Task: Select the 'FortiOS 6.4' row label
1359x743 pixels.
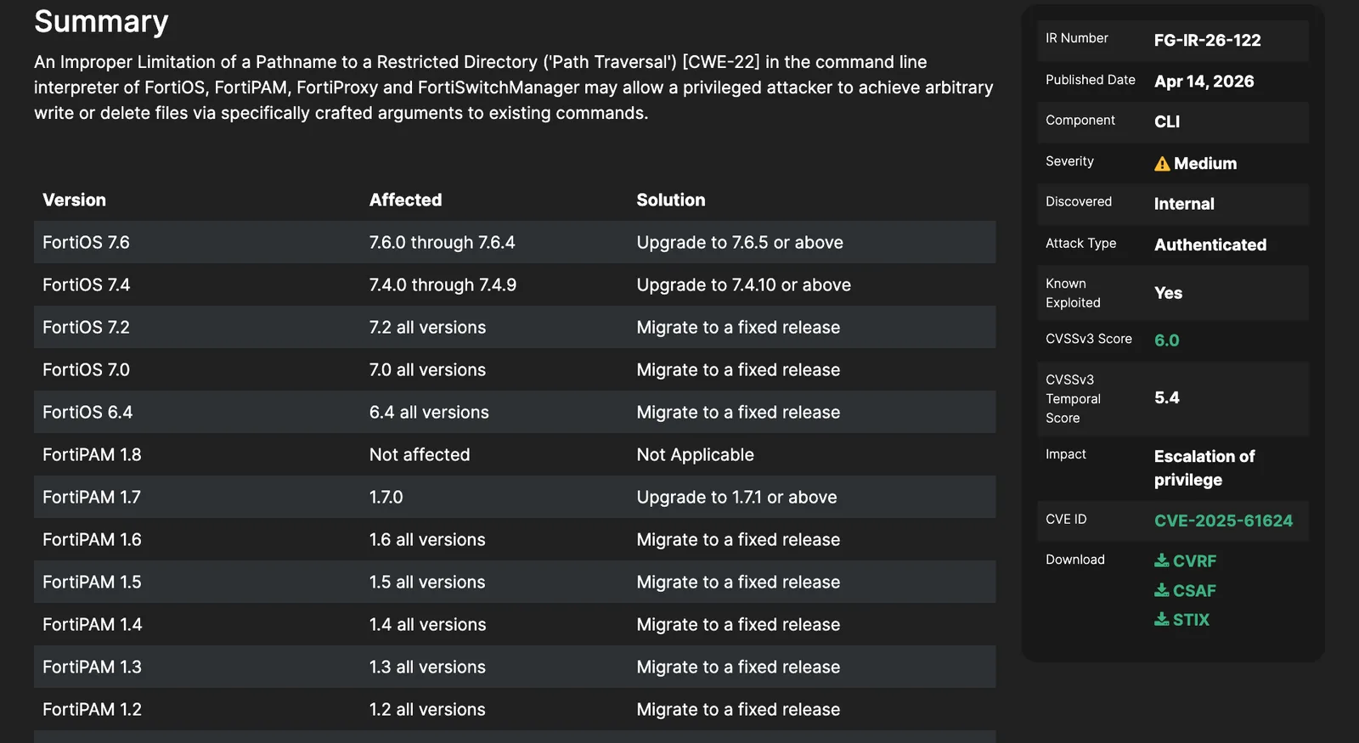Action: (87, 413)
